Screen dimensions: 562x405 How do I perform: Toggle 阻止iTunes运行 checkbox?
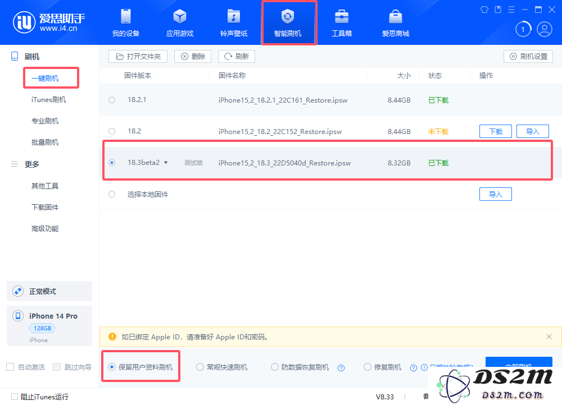click(x=15, y=397)
